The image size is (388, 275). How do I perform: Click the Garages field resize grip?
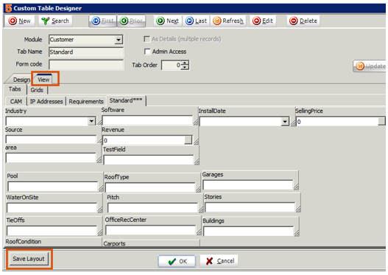[x=296, y=187]
